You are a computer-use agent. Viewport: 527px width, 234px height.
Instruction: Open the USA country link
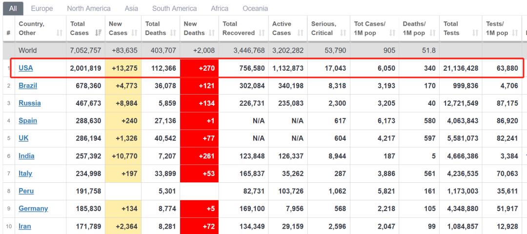[26, 68]
